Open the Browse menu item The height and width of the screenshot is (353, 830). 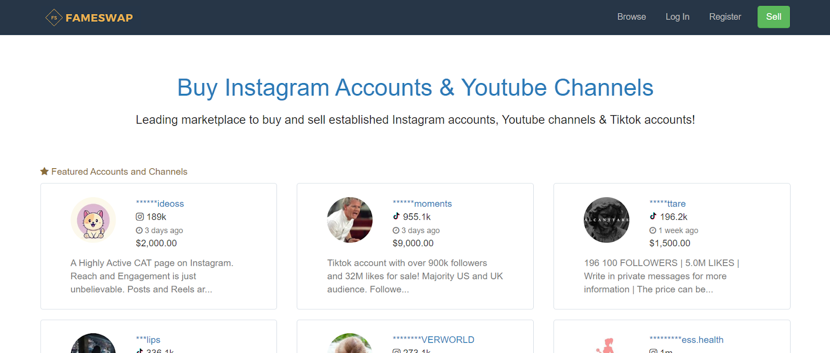pos(631,17)
